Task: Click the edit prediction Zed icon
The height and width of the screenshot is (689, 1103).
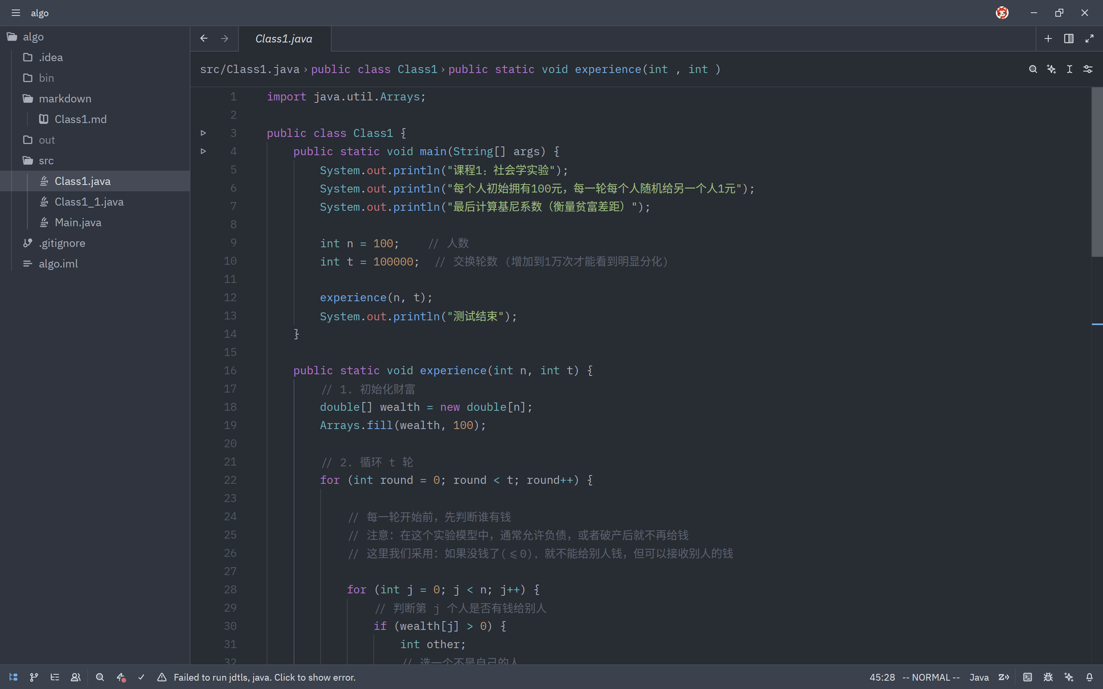Action: (x=1004, y=677)
